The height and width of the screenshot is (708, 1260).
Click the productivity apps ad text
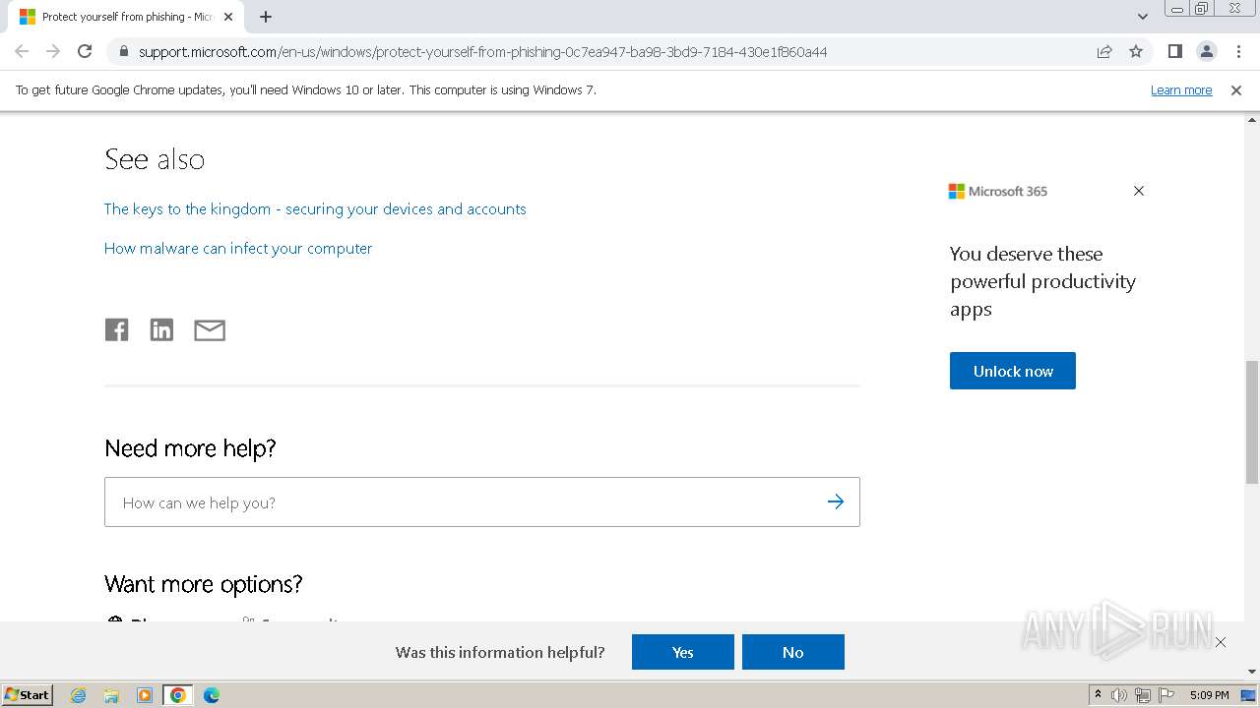(x=1042, y=281)
